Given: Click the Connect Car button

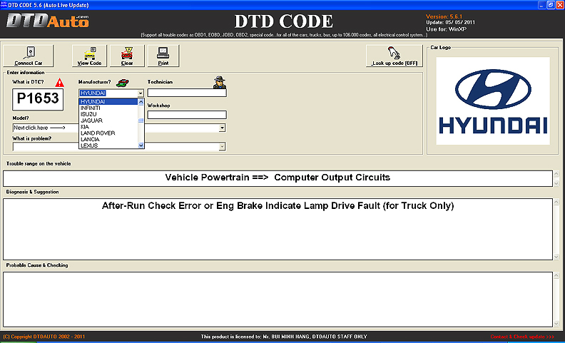Looking at the screenshot, I should (x=29, y=56).
